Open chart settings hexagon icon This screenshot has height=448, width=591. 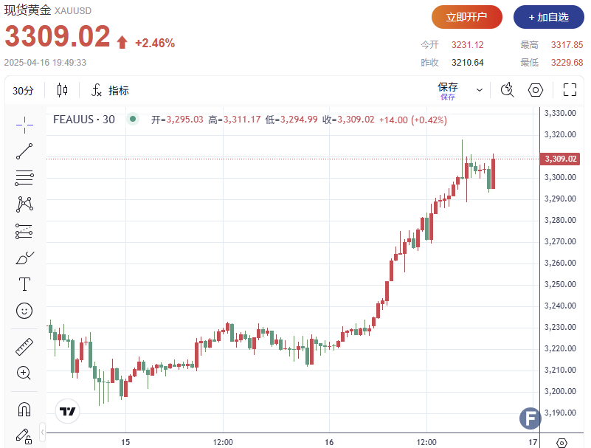coord(536,90)
